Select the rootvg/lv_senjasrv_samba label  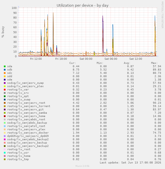[27, 113]
